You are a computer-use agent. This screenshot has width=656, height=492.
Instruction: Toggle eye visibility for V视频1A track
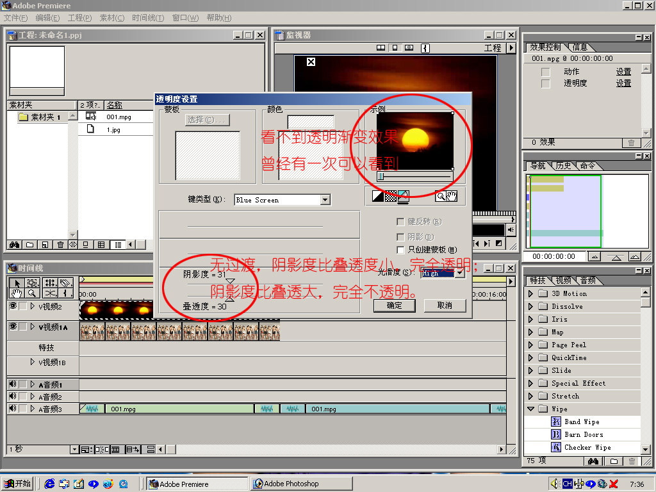(13, 326)
